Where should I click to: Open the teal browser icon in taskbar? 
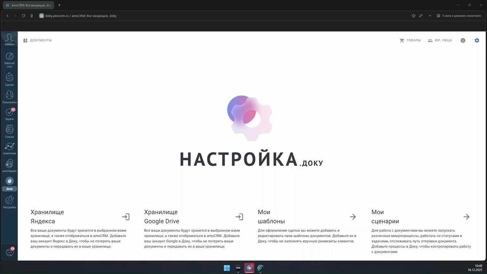coord(261,268)
